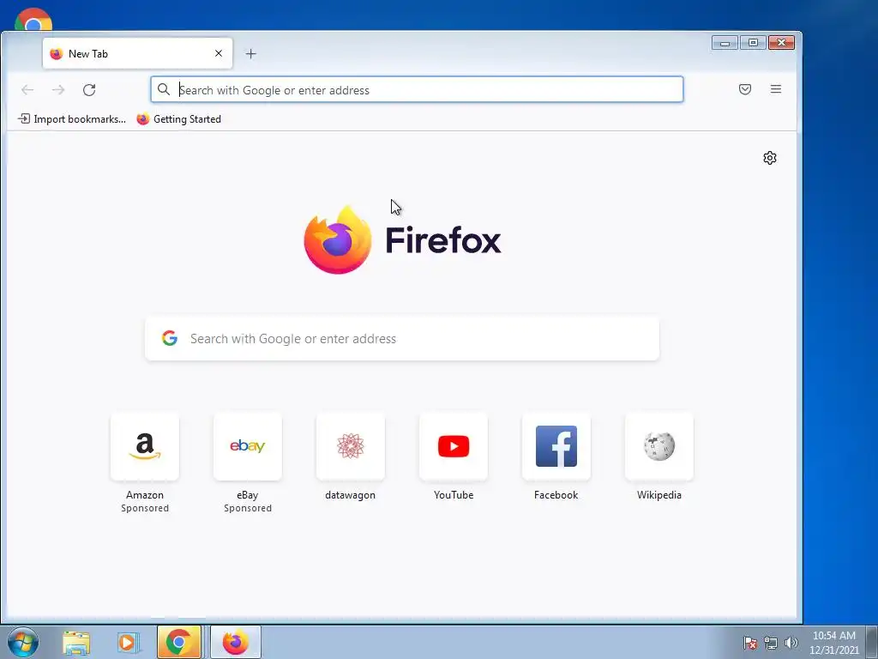
Task: Click the Forward navigation arrow
Action: click(x=58, y=89)
